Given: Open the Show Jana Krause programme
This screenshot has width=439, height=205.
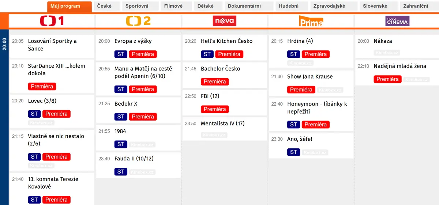Looking at the screenshot, I should pyautogui.click(x=310, y=77).
